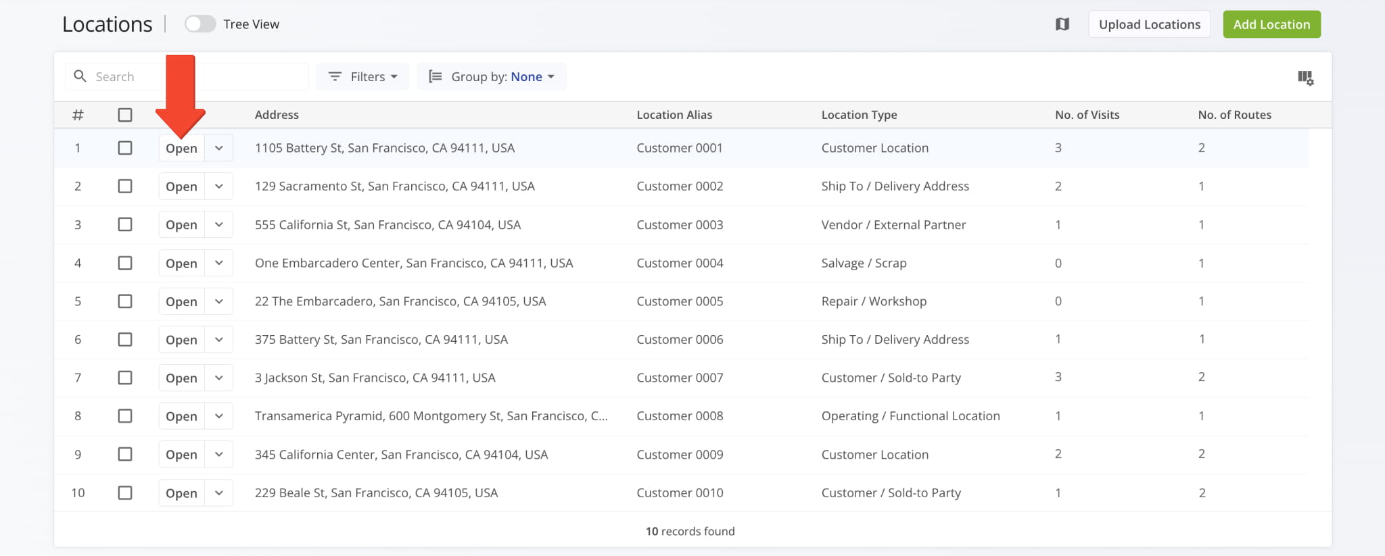This screenshot has width=1385, height=556.
Task: Open the Group by: None dropdown
Action: pos(492,76)
